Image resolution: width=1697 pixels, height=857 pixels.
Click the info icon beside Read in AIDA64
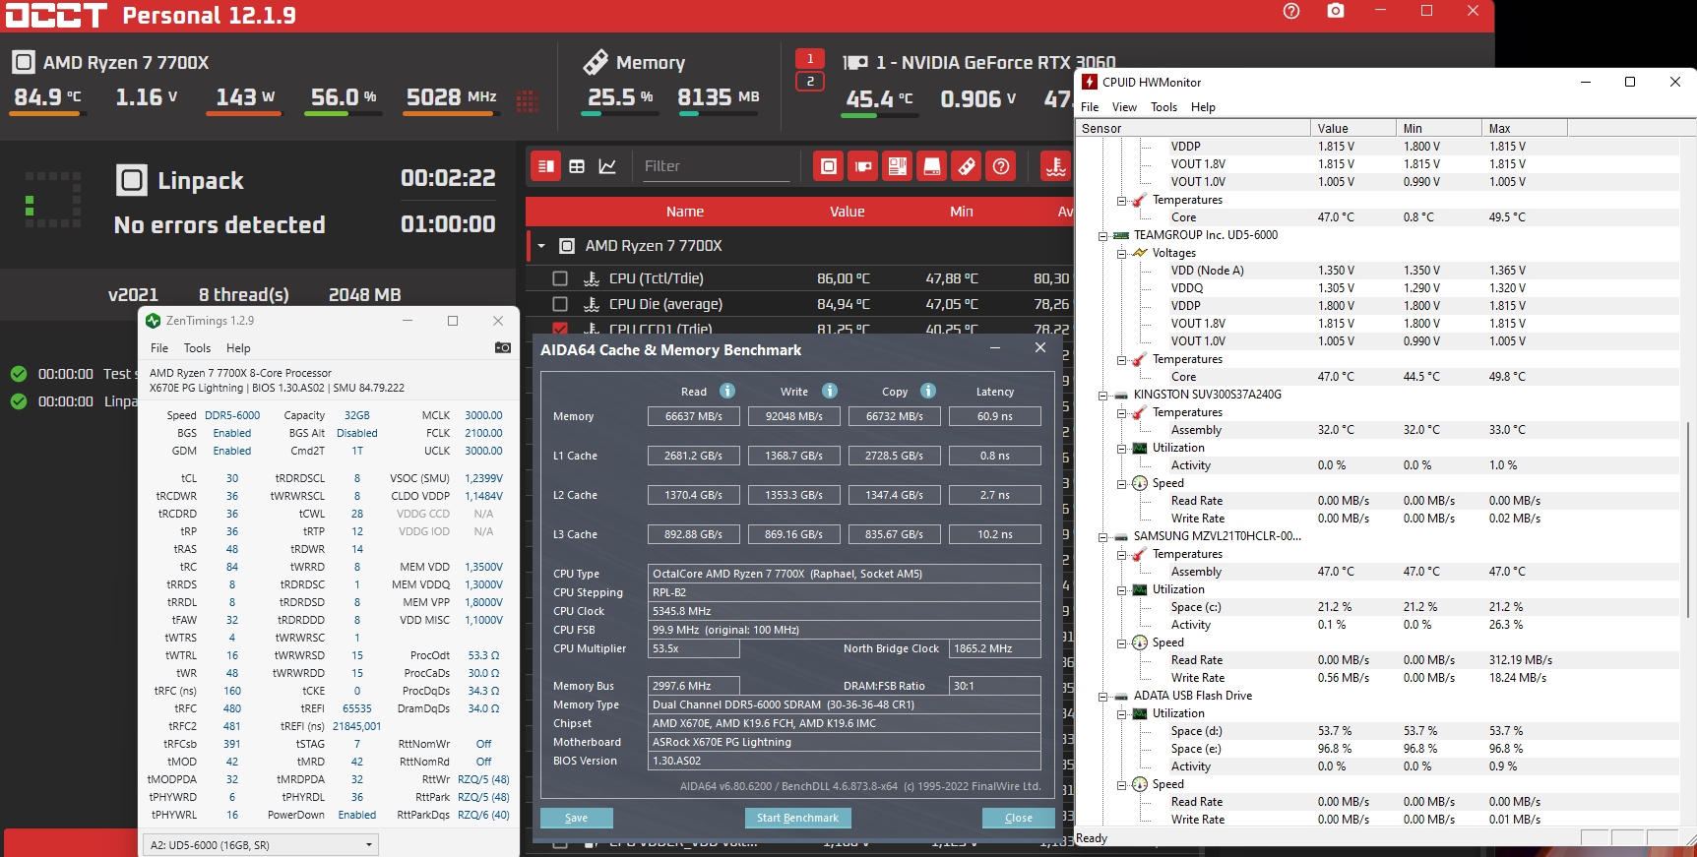pos(727,391)
